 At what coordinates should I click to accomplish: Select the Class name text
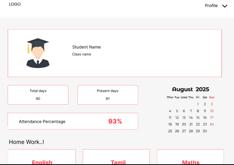(x=82, y=54)
